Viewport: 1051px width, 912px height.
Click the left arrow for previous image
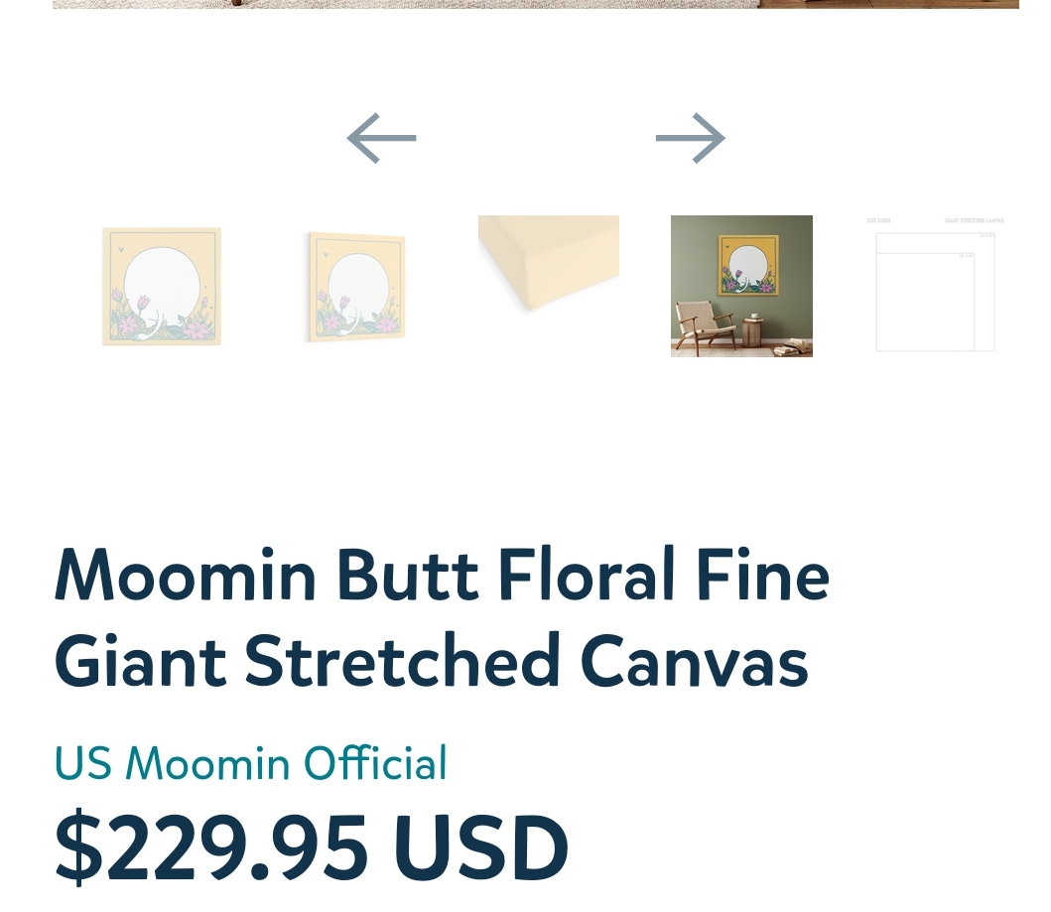point(382,139)
